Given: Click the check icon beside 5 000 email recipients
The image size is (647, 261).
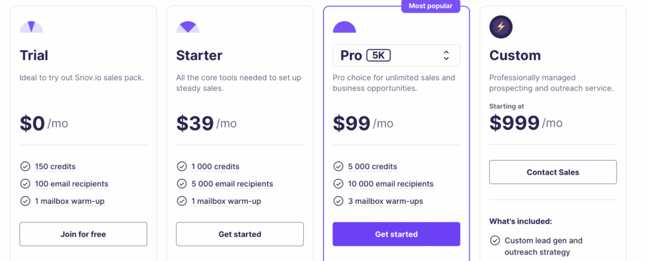Looking at the screenshot, I should pyautogui.click(x=182, y=184).
